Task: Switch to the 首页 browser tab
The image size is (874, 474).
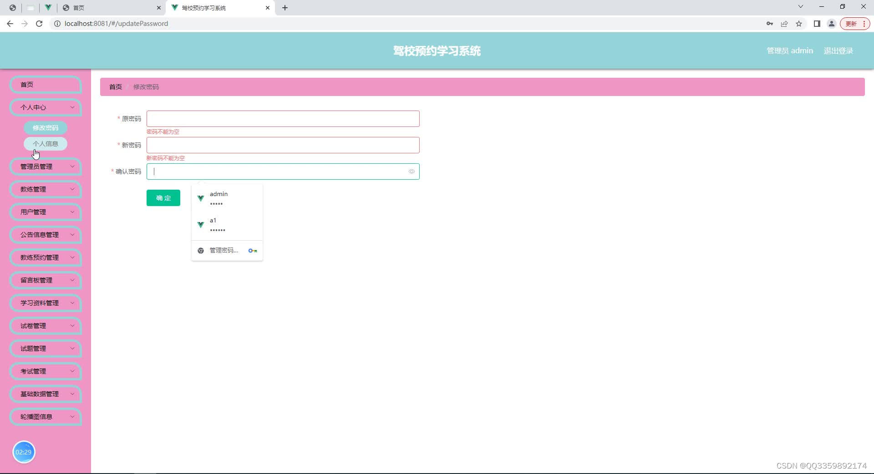Action: [x=112, y=8]
